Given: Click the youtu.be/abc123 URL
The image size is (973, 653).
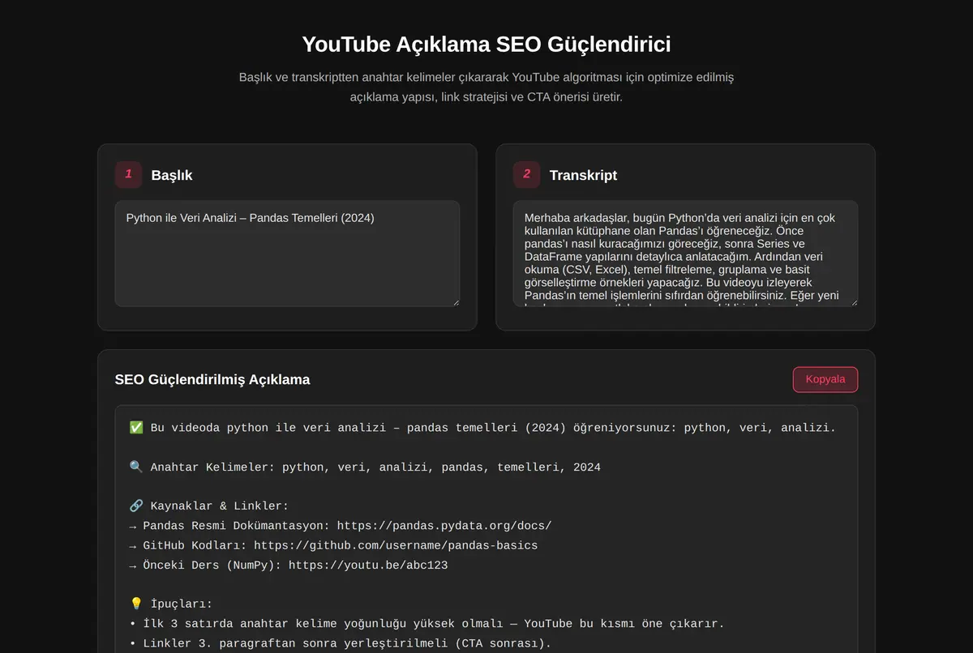Looking at the screenshot, I should point(368,566).
